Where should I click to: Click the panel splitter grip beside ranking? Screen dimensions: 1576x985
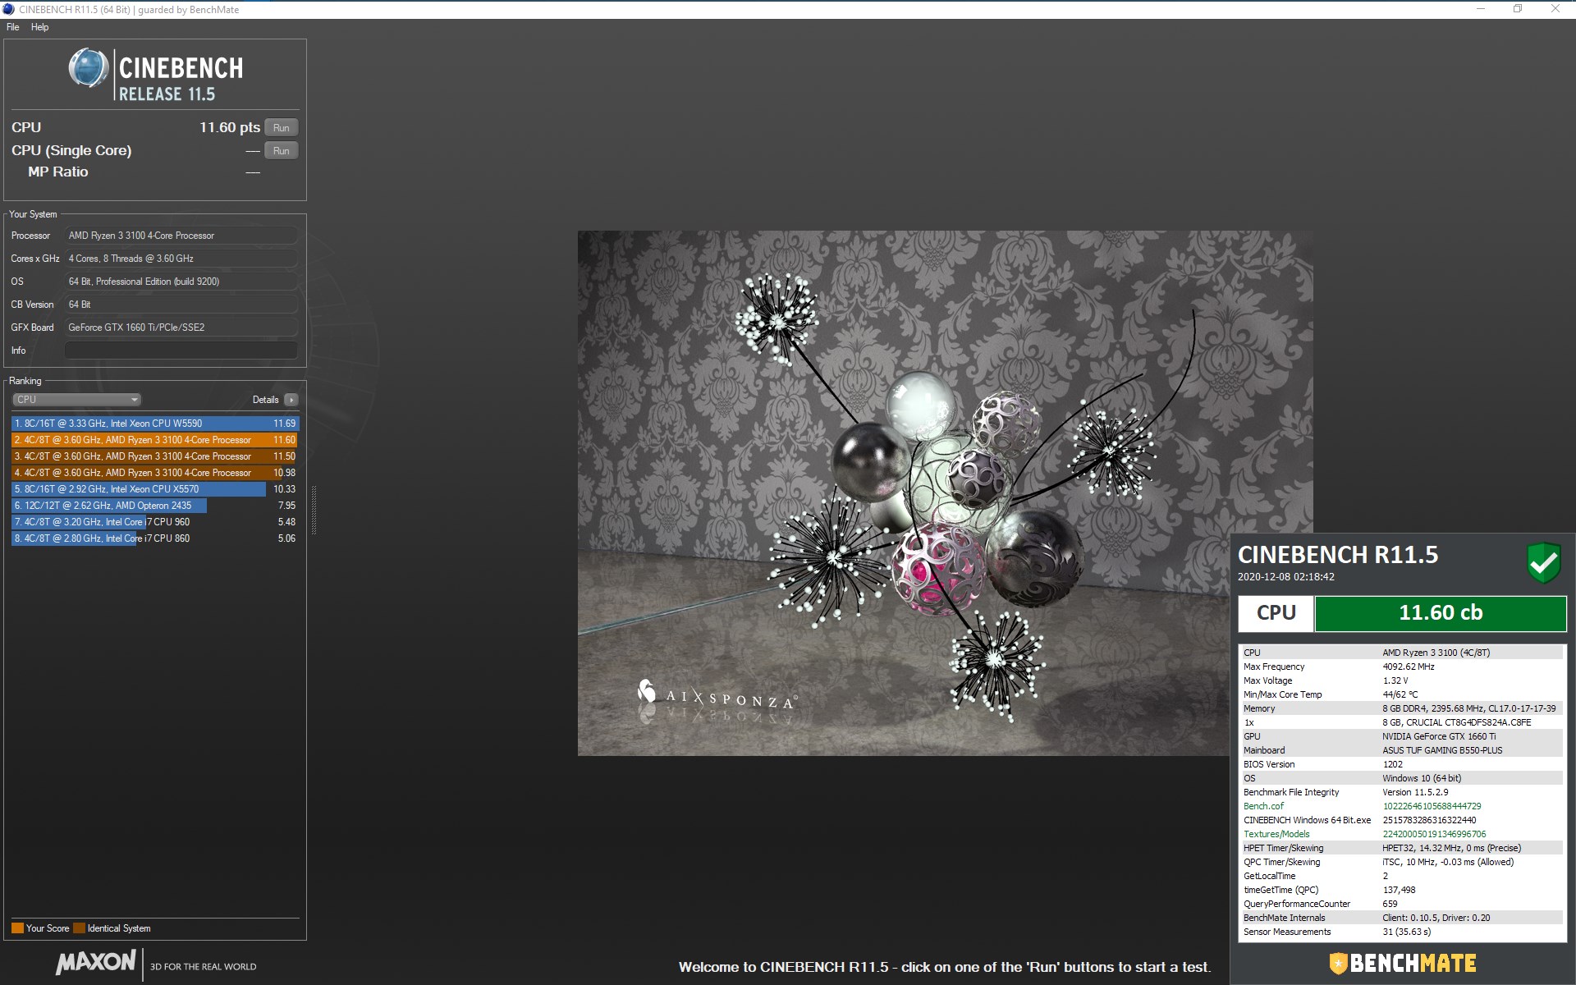314,509
